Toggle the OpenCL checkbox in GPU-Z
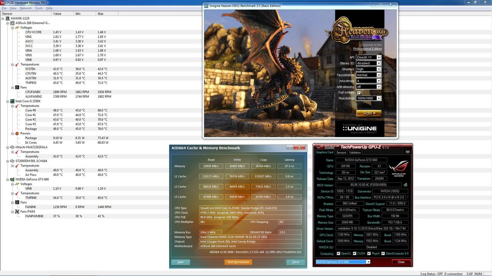 click(x=338, y=254)
